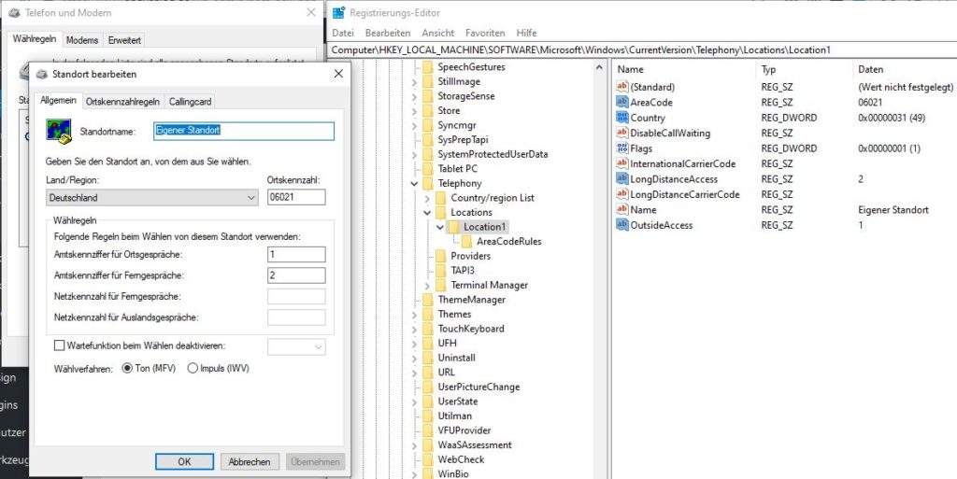957x479 pixels.
Task: Enable Wartefunktion beim Wählen deaktivieren checkbox
Action: click(60, 346)
